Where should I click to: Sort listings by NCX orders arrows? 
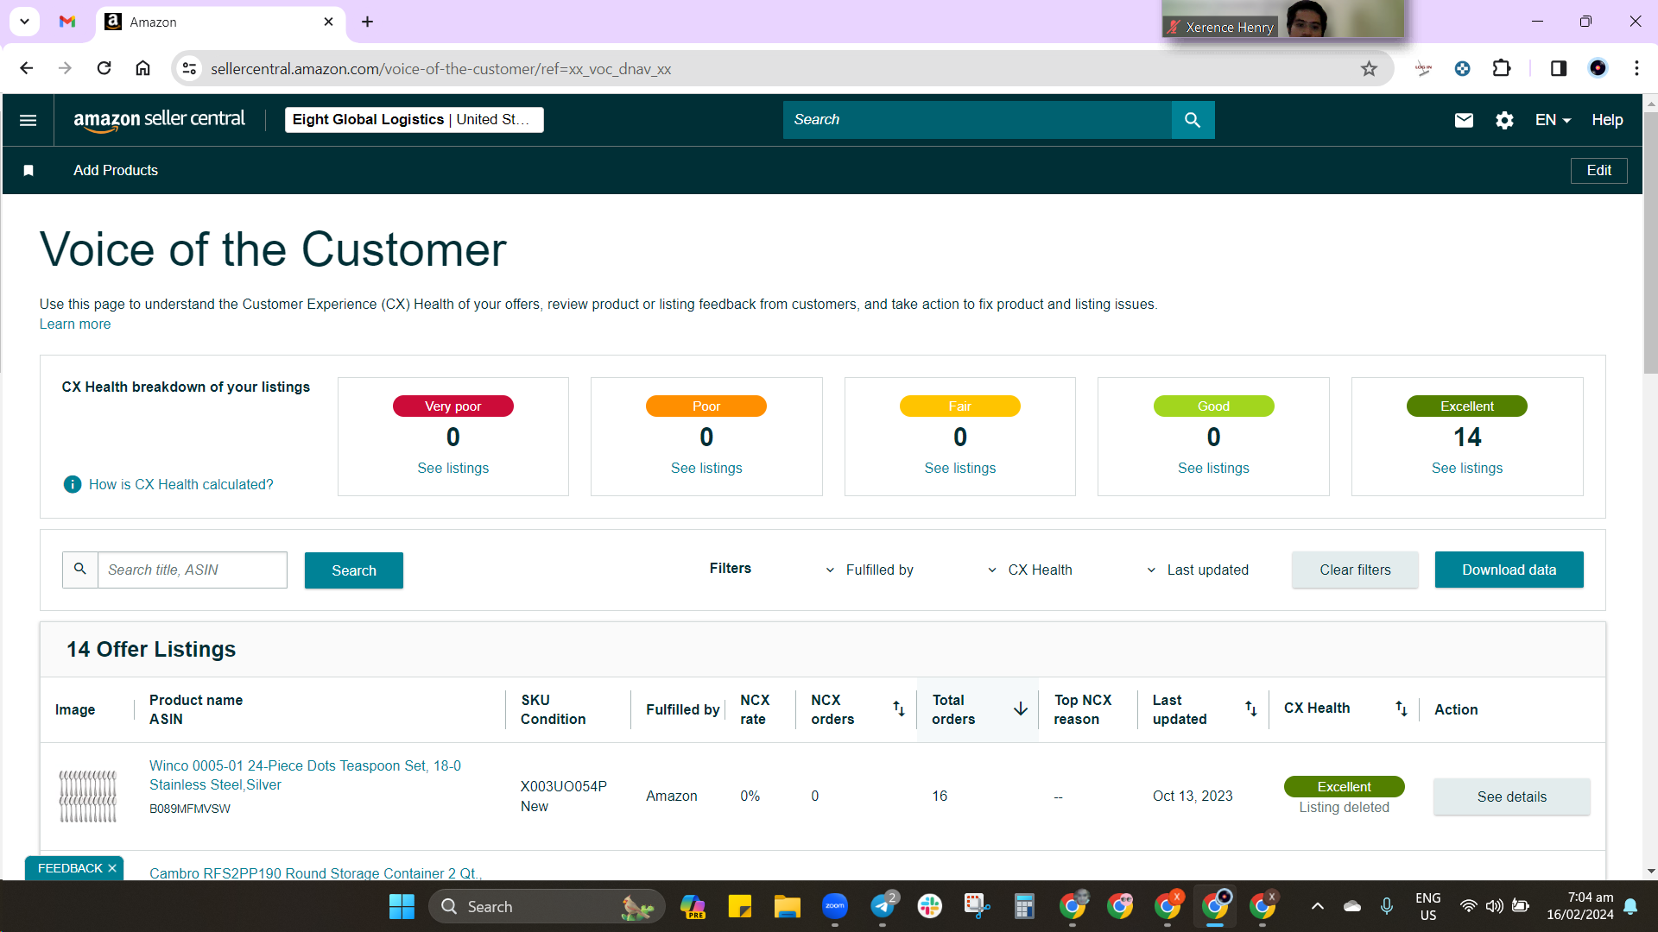(898, 708)
